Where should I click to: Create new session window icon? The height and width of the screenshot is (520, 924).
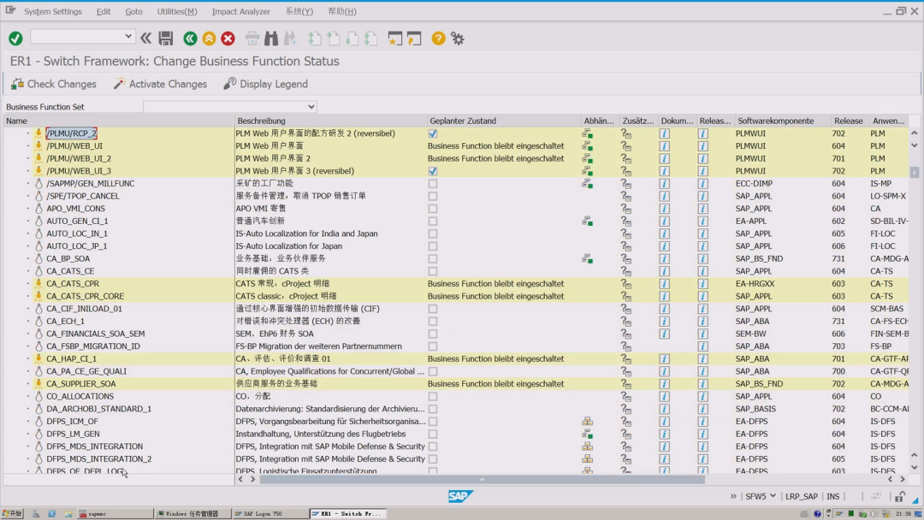pos(394,38)
